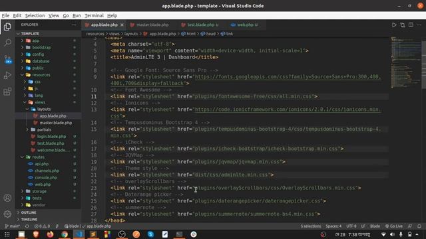Open Brave browser taskbar icon
Screen dimensions: 426x239
click(35, 234)
